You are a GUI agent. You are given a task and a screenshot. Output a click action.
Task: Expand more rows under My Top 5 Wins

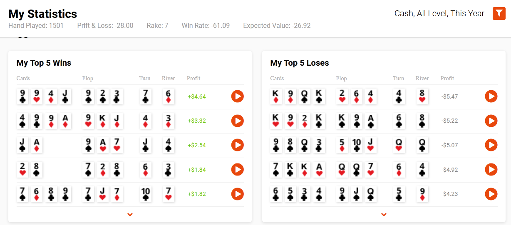(x=130, y=215)
